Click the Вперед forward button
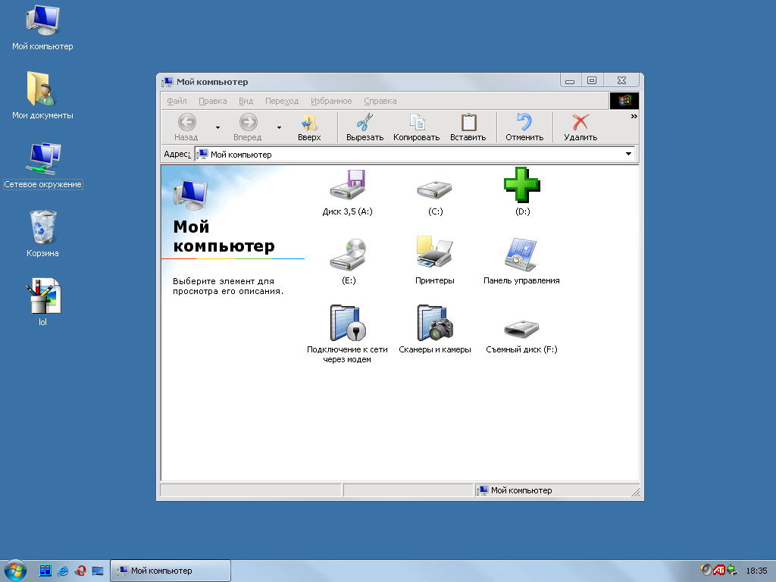 coord(248,127)
